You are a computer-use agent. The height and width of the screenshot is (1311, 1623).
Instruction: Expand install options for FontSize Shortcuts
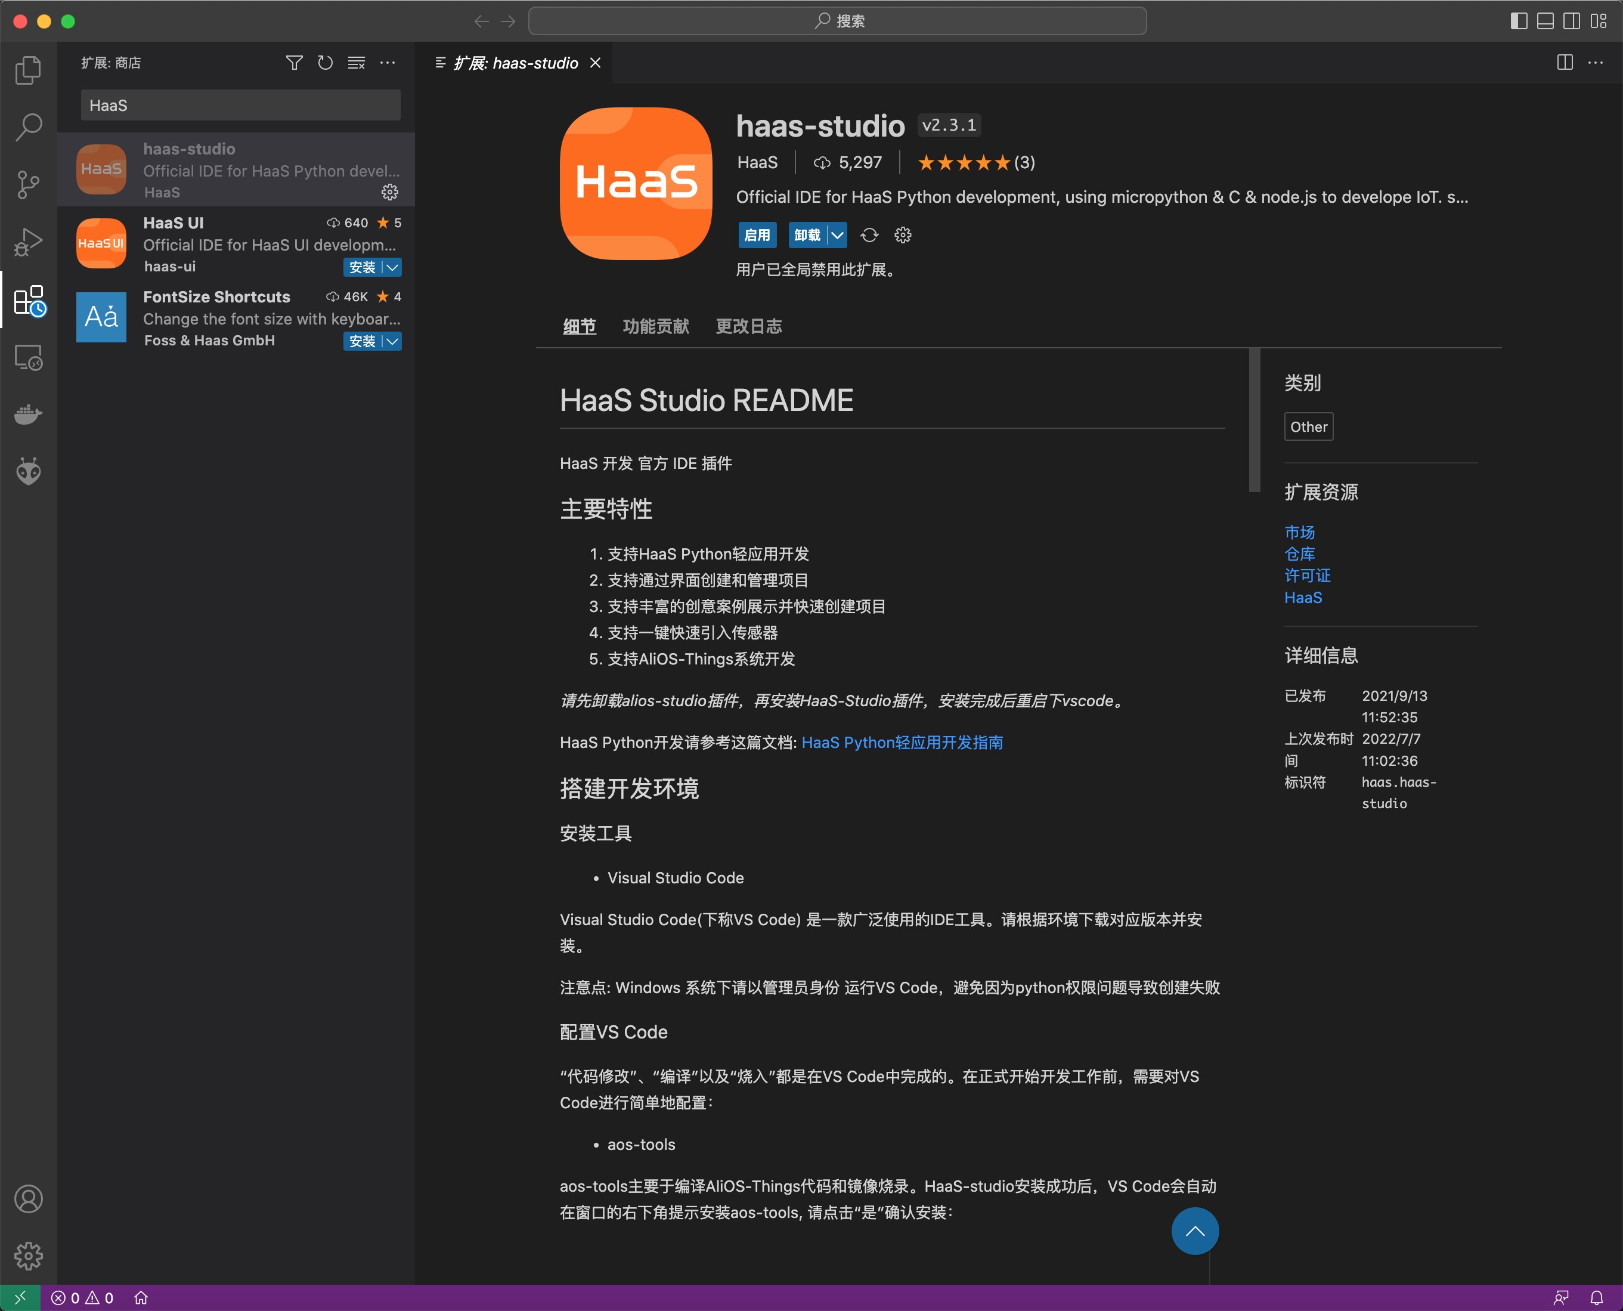click(392, 341)
